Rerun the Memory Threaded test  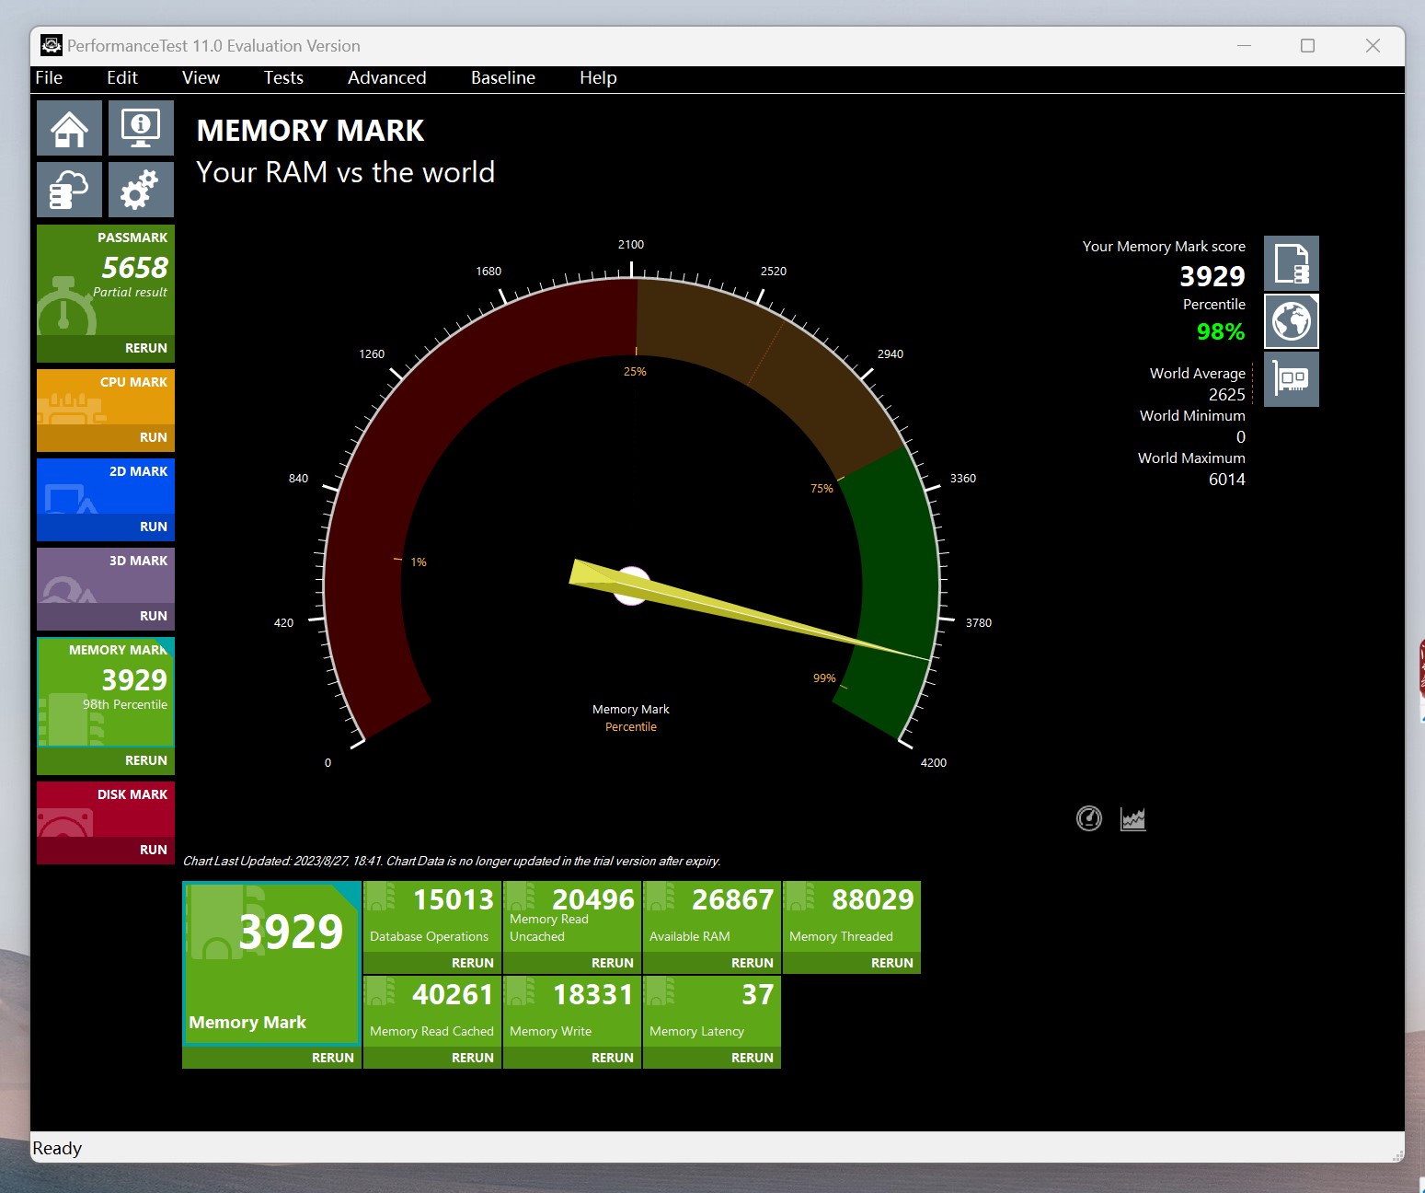click(x=891, y=963)
